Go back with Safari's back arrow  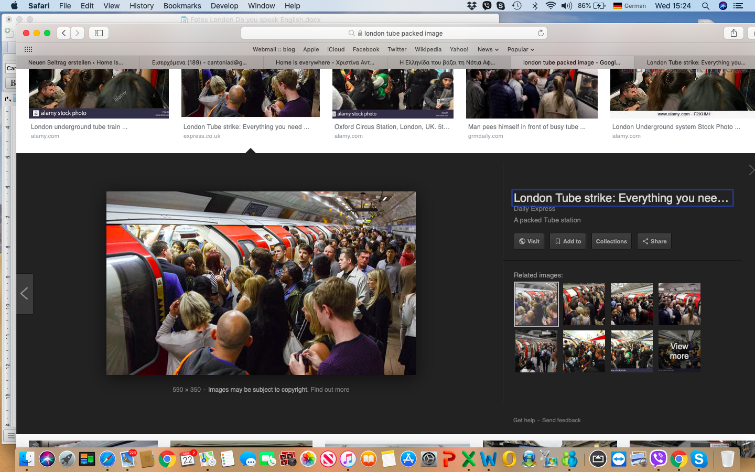coord(64,33)
